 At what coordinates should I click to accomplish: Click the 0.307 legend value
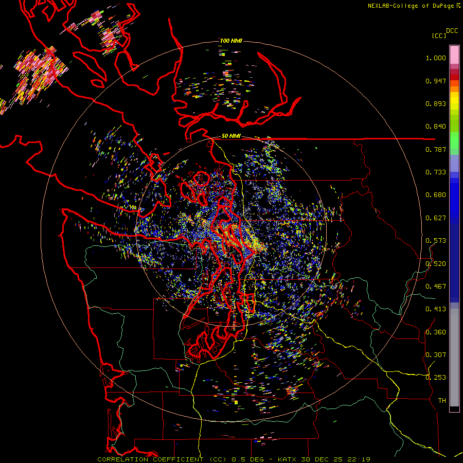click(x=436, y=355)
